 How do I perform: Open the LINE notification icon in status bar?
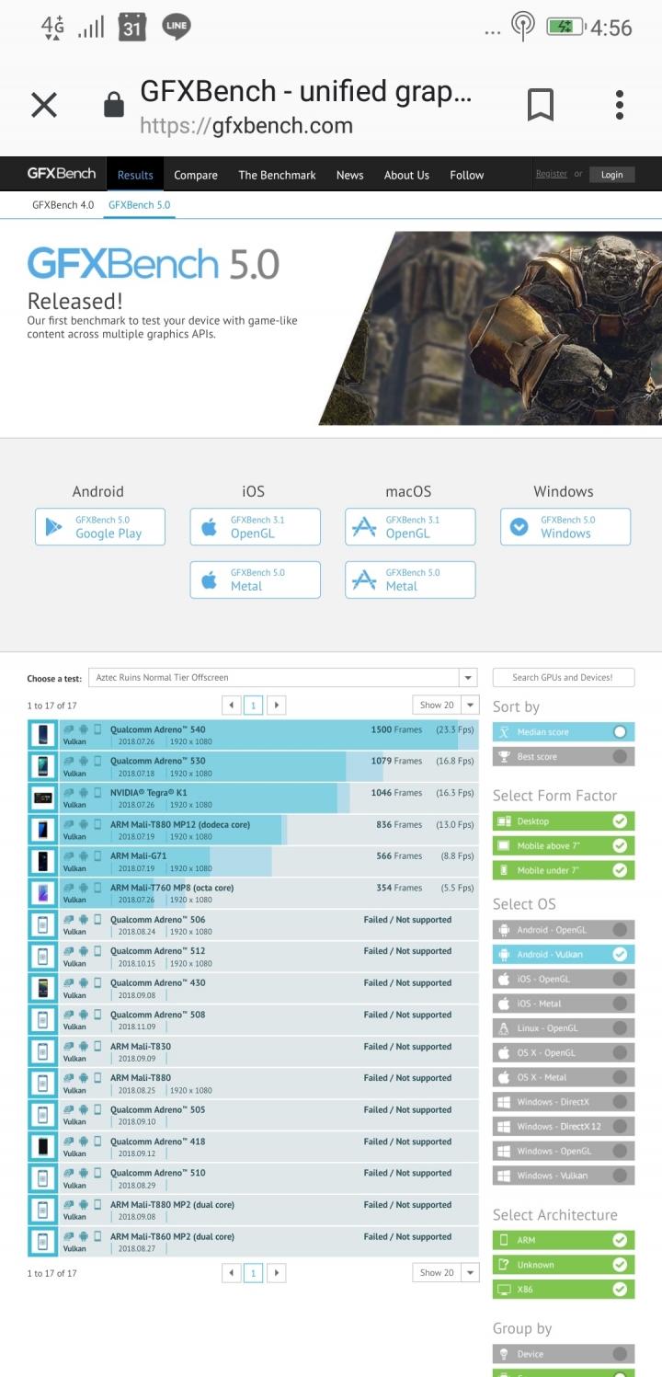[x=176, y=28]
